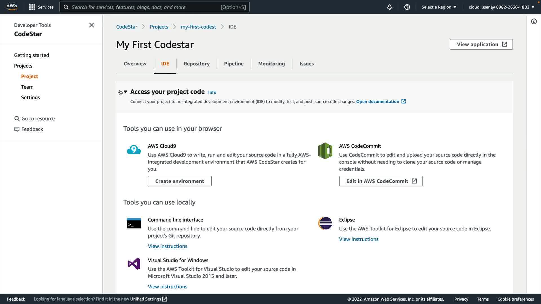Expand the cloud_user account menu

click(x=501, y=7)
